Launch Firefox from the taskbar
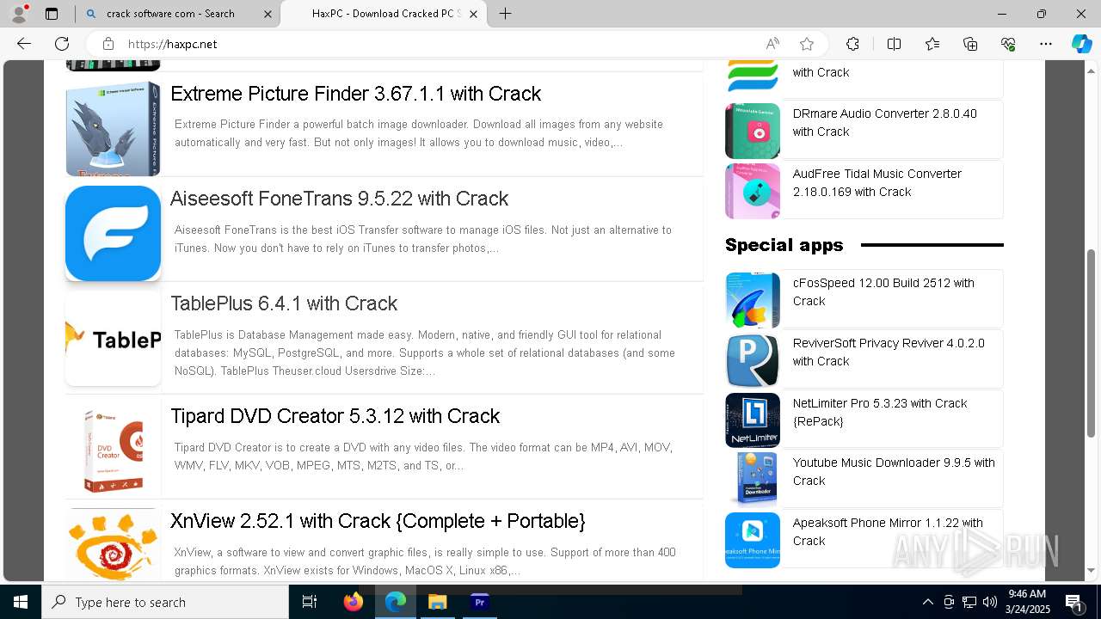Image resolution: width=1101 pixels, height=619 pixels. pos(353,602)
